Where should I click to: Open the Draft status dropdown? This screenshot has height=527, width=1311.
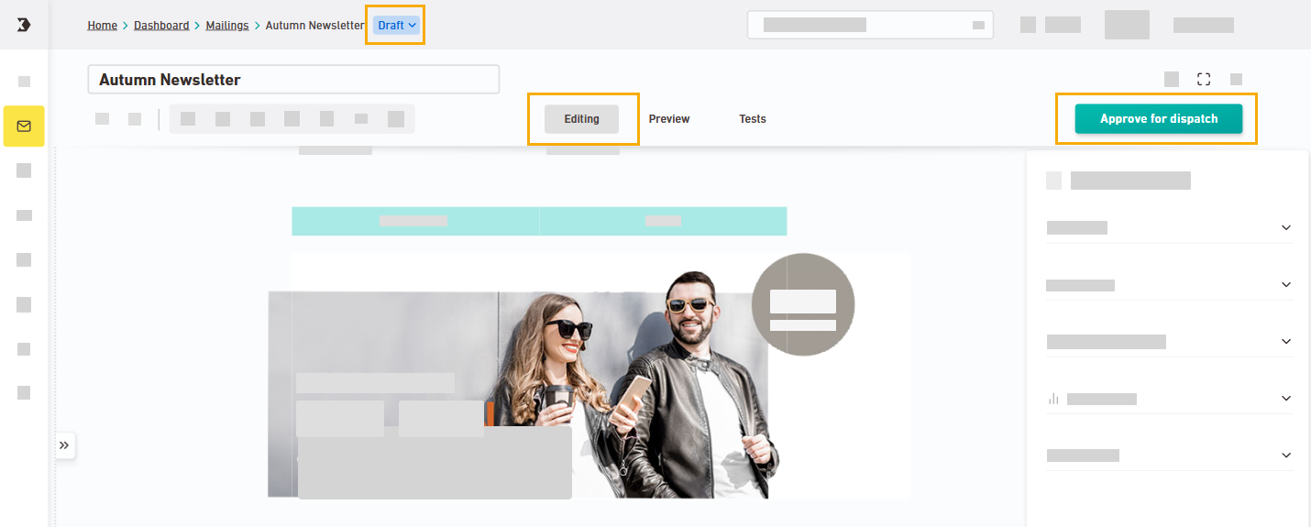(x=397, y=26)
